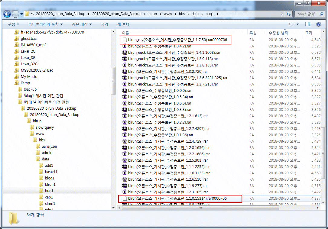Select the blrun_my 1.1.7.50 rar0000706 file icon

[x=124, y=40]
